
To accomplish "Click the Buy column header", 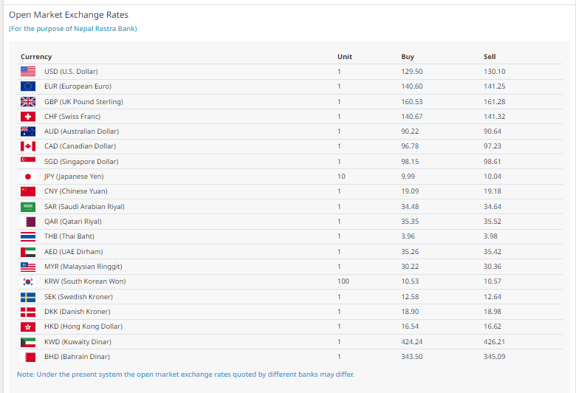I will click(408, 57).
